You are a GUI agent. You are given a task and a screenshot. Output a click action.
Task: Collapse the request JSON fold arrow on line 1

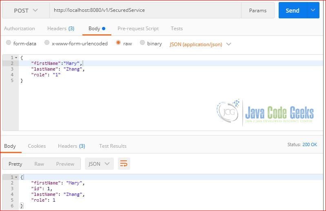click(16, 58)
